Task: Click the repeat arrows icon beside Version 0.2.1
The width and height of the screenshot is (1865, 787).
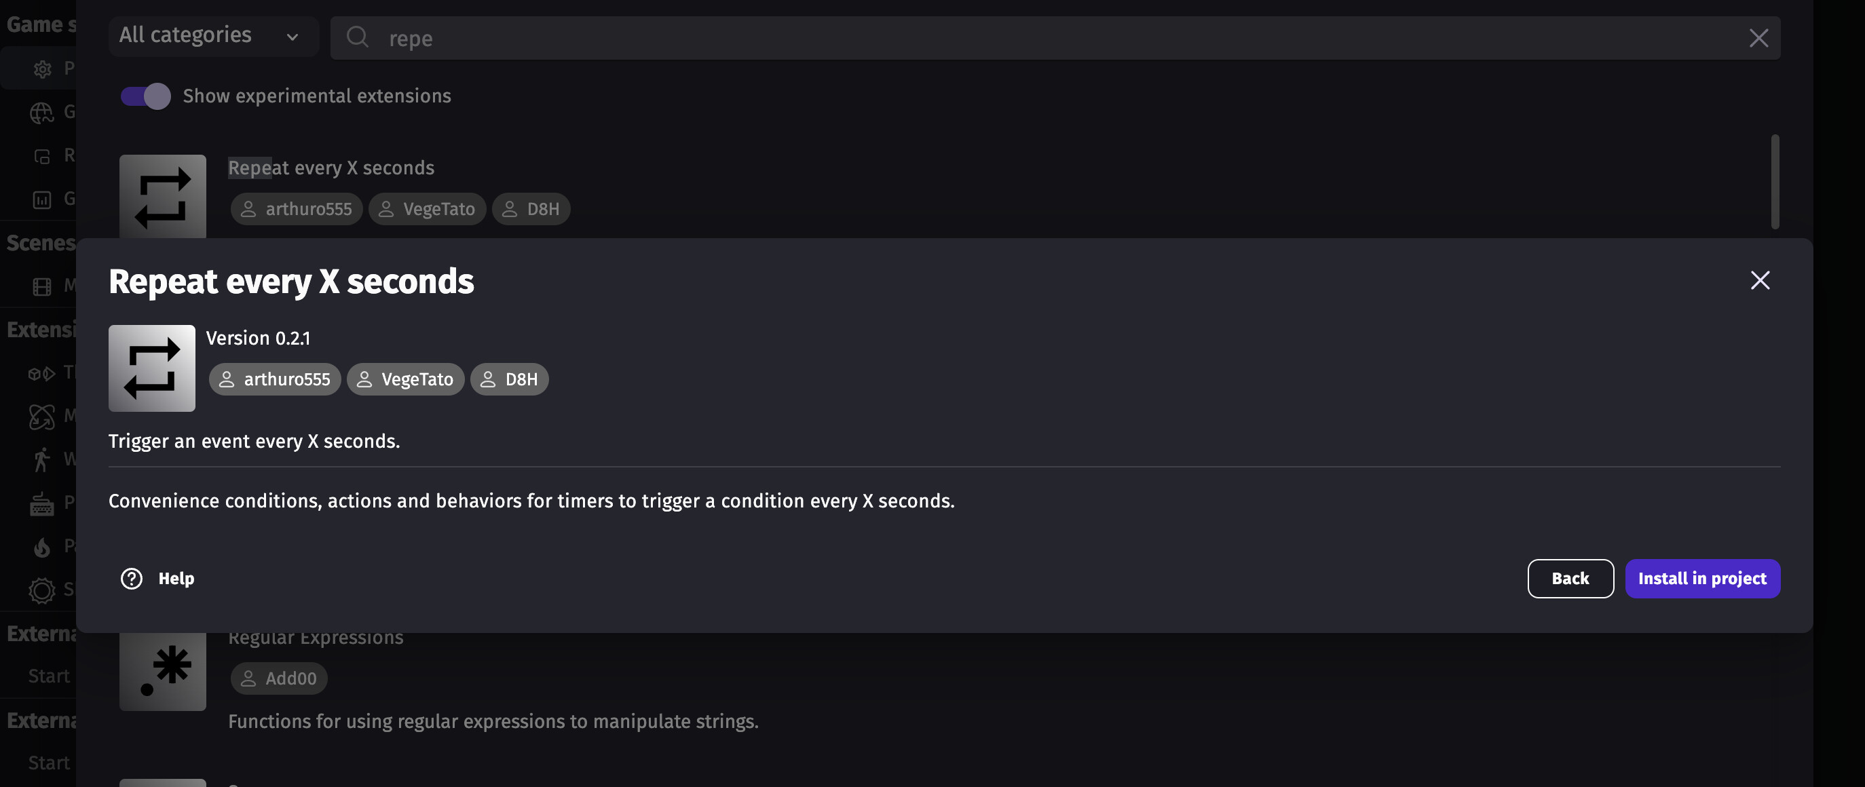Action: (x=152, y=368)
